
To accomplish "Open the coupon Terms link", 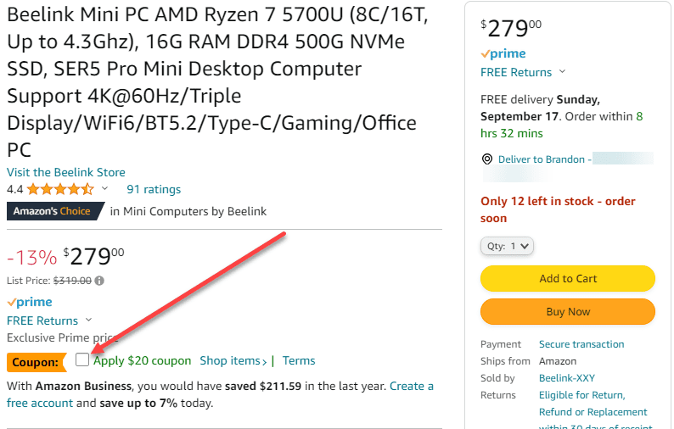I will click(299, 360).
